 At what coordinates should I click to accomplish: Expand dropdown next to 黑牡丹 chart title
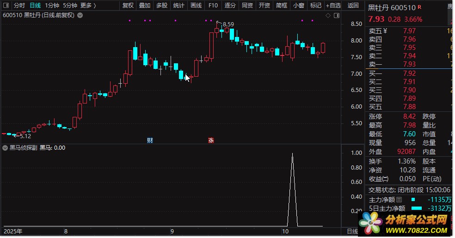80,15
